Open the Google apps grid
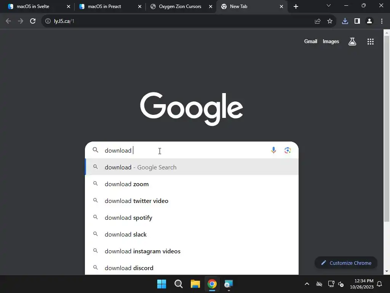This screenshot has height=293, width=390. tap(371, 42)
